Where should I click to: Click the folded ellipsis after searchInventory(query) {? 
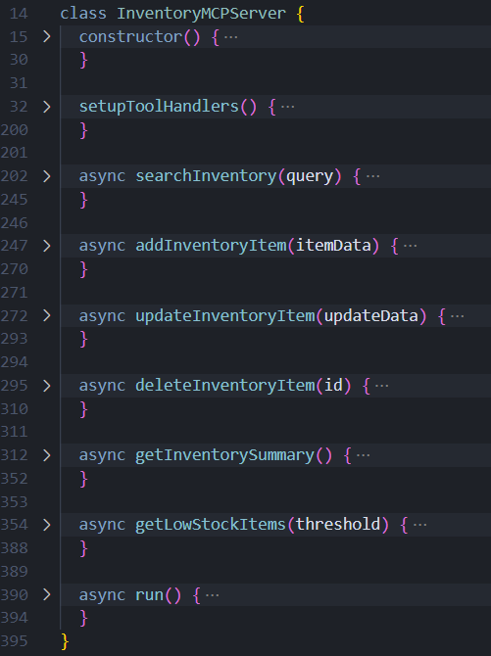click(372, 176)
